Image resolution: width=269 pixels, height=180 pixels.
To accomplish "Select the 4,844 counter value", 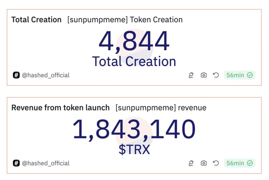I will 134,42.
